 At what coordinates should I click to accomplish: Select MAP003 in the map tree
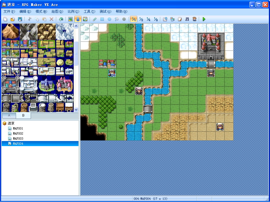18,139
